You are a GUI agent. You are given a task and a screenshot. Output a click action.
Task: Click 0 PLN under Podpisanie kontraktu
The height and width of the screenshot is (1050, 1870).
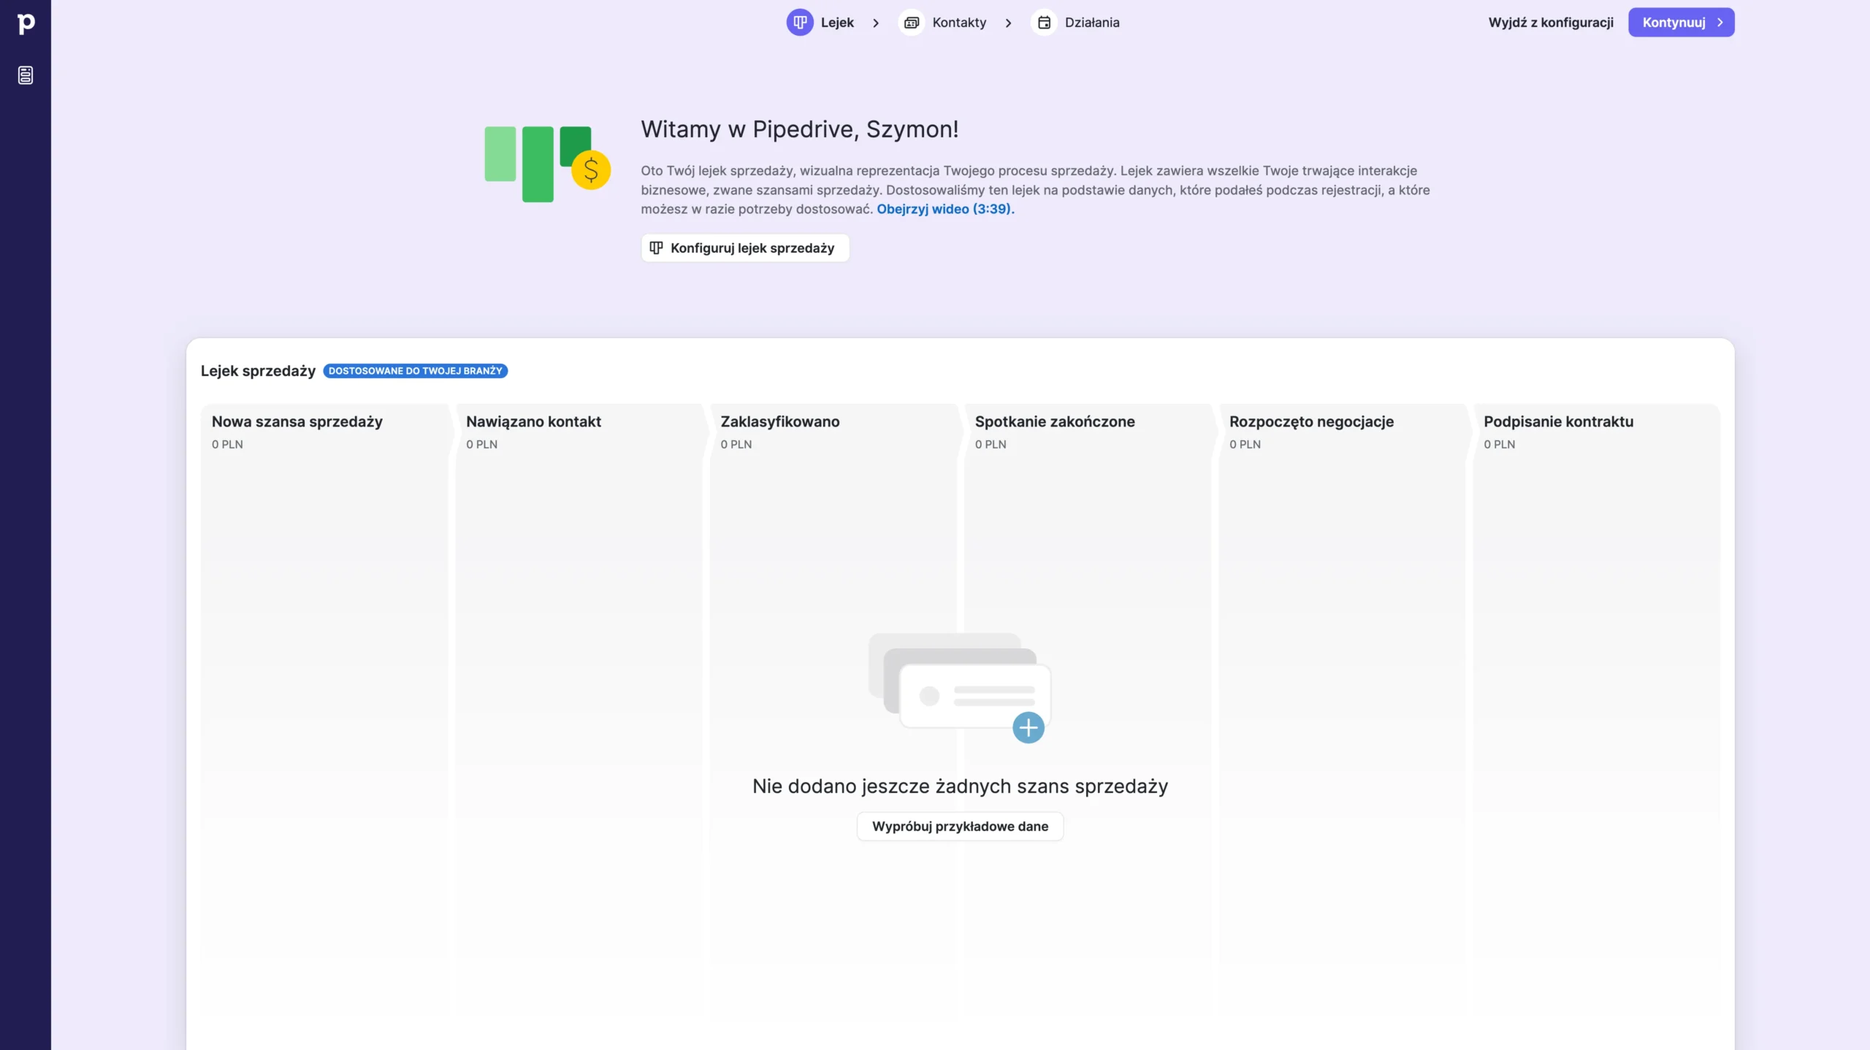coord(1499,444)
